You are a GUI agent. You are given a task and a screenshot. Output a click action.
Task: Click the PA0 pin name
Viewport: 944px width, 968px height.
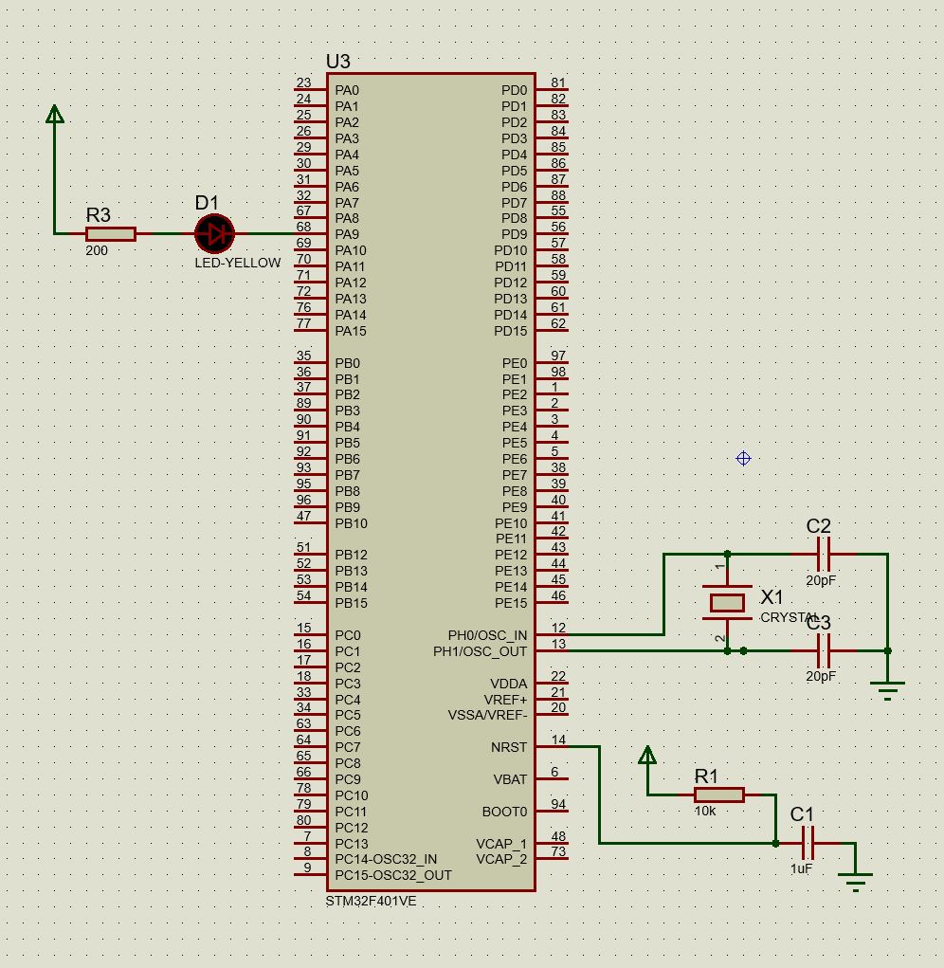pos(347,90)
